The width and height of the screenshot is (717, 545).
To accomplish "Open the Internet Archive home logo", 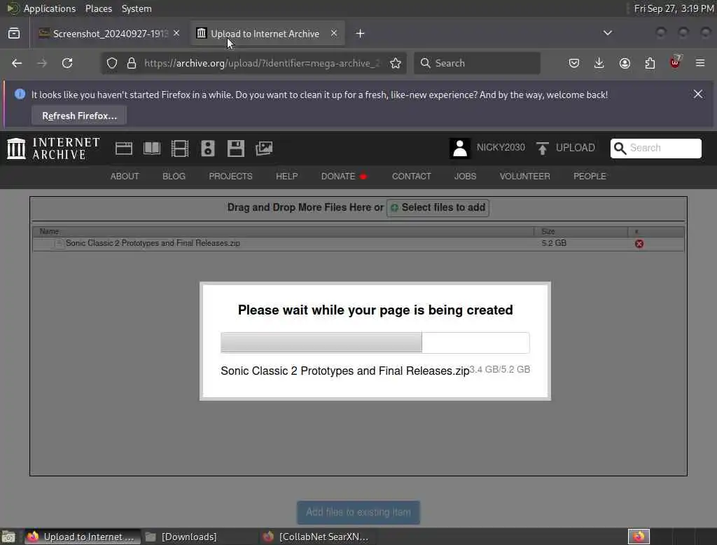I will coord(53,149).
